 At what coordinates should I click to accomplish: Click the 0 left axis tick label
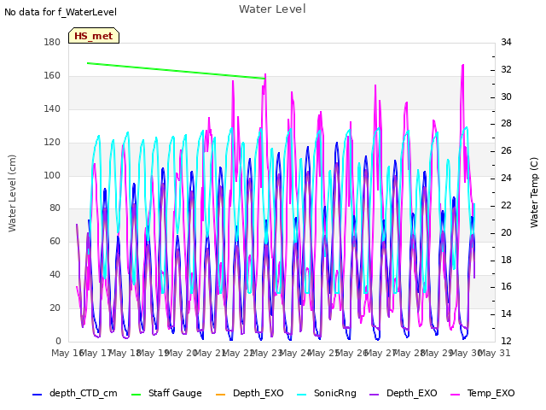click(x=58, y=341)
